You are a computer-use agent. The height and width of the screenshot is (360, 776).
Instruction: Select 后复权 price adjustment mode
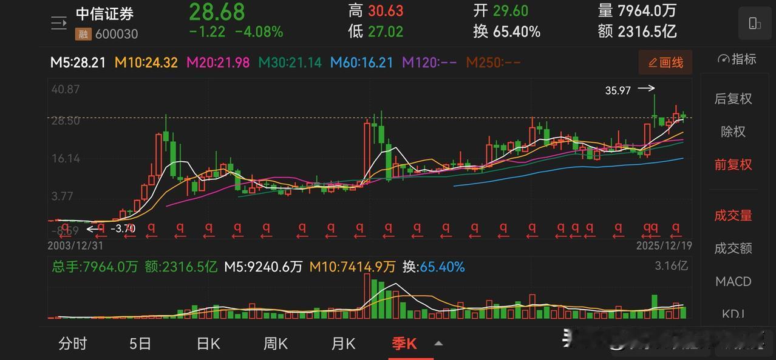click(x=733, y=99)
